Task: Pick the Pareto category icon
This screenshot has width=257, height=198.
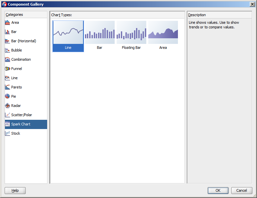Action: pos(7,87)
